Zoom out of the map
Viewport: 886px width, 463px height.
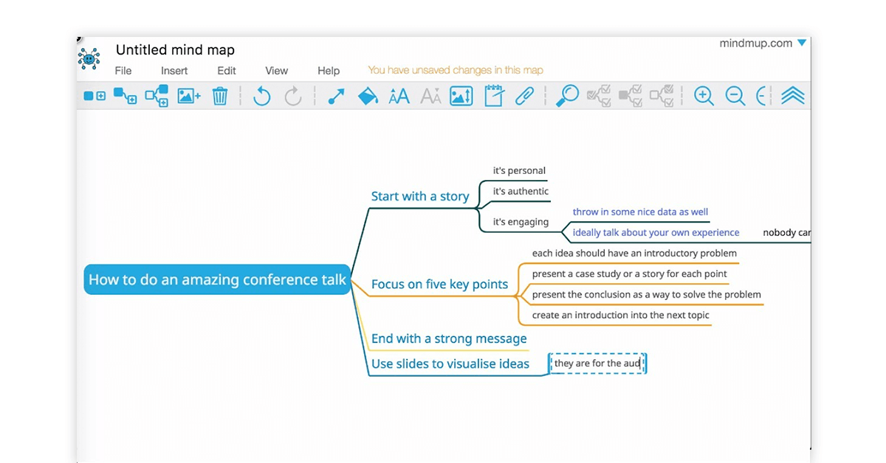point(735,96)
